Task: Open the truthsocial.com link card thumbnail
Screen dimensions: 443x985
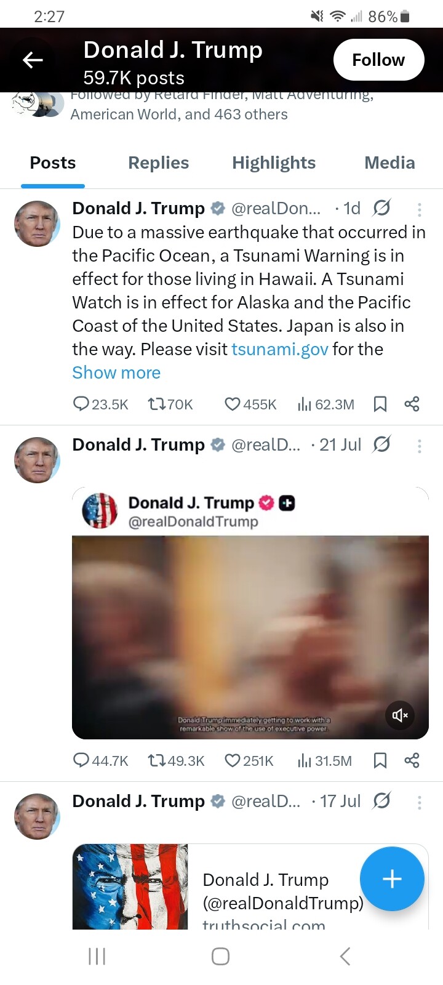Action: [x=130, y=886]
